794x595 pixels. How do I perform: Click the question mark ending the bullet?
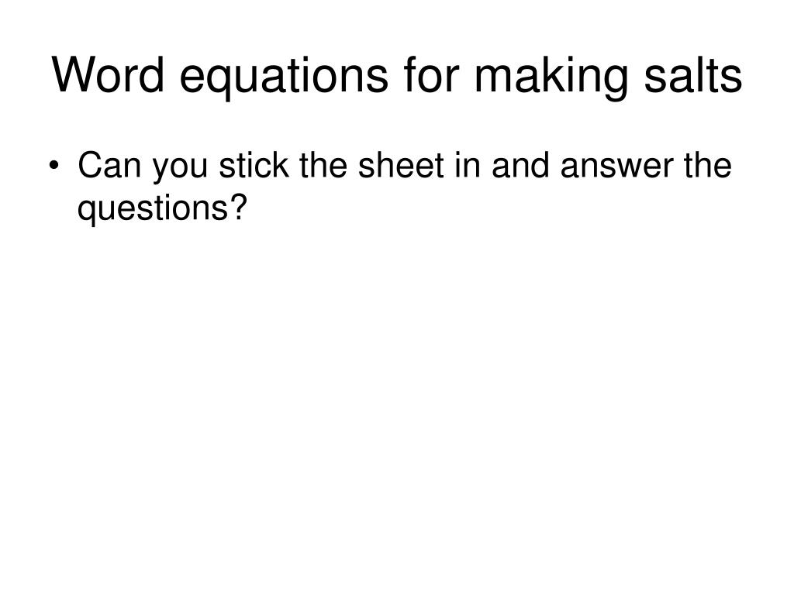[x=239, y=206]
